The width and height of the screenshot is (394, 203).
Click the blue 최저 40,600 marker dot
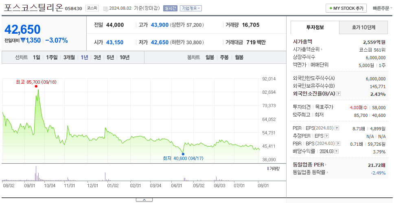183,154
